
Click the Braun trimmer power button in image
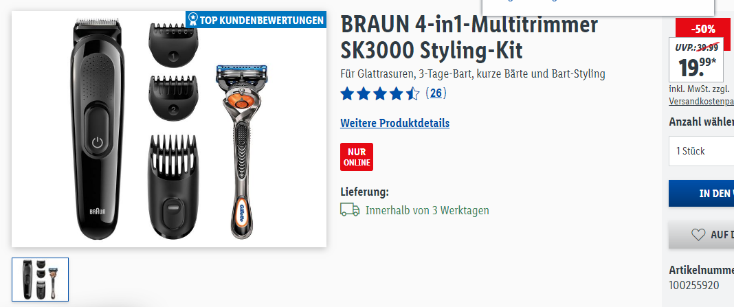(97, 142)
